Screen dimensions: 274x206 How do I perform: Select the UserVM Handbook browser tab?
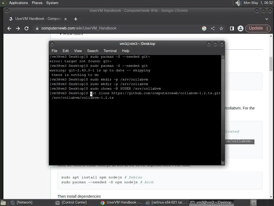click(x=37, y=19)
